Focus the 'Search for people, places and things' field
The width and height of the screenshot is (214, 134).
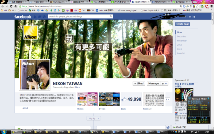pyautogui.click(x=79, y=16)
